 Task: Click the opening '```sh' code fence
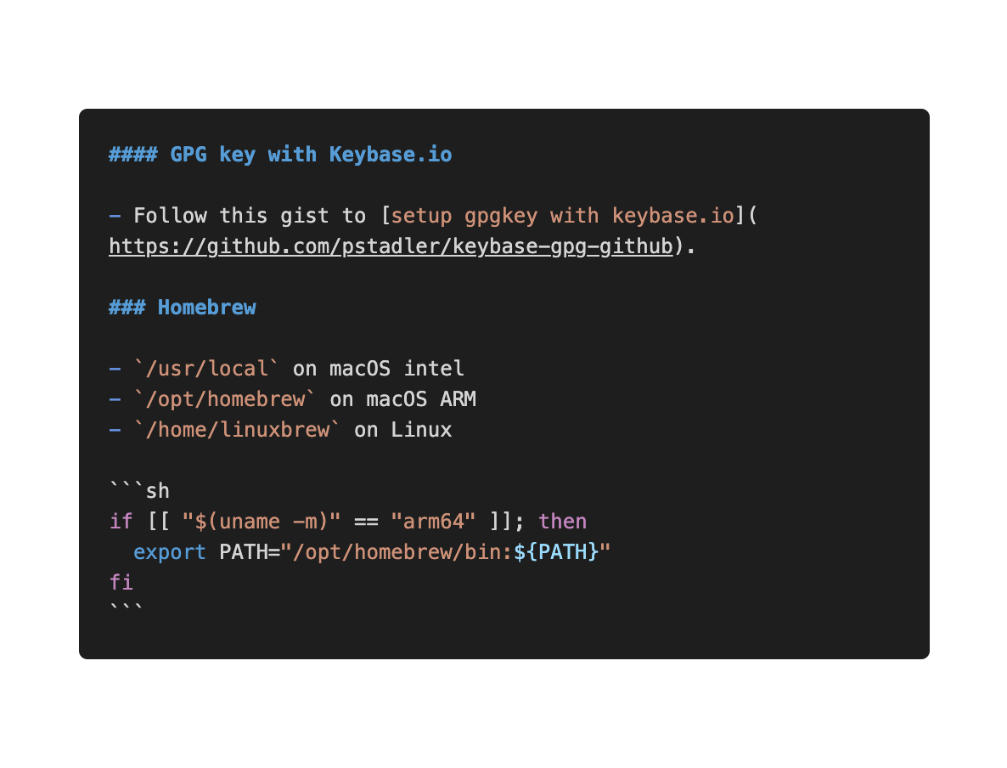(x=139, y=491)
